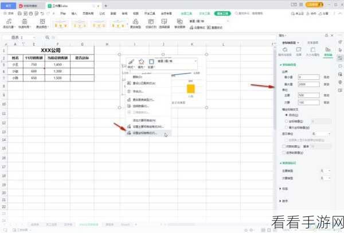The image size is (344, 233).
Task: Open the Axis Options (坐标轴选项) dropdown header
Action: [x=291, y=43]
